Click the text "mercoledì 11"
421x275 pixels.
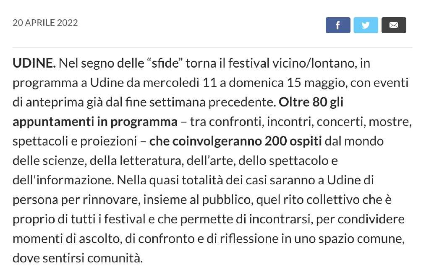point(180,83)
